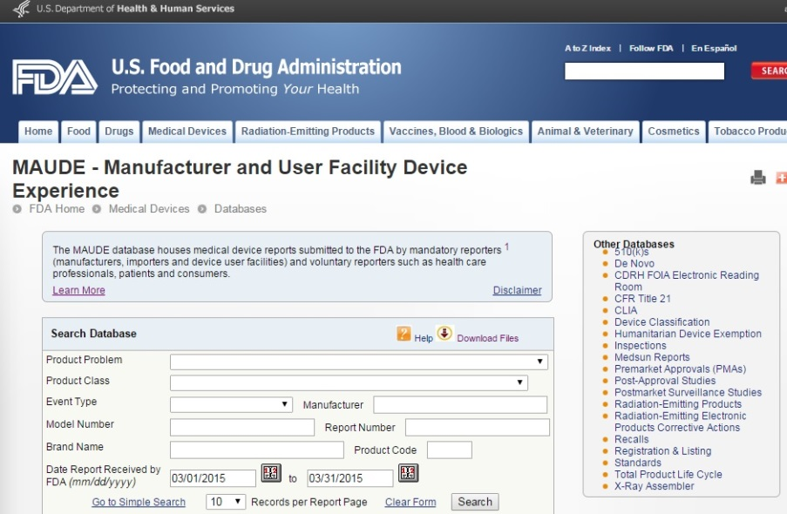Click the Disclaimer link
The image size is (787, 514).
pyautogui.click(x=517, y=290)
